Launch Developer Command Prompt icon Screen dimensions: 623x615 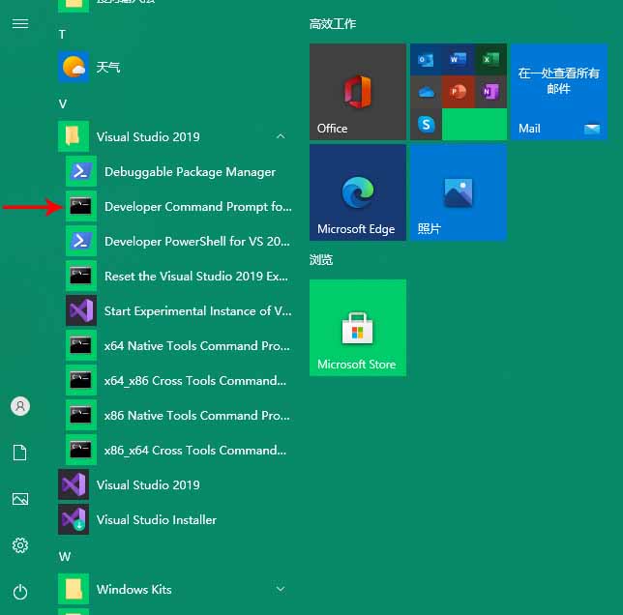81,207
